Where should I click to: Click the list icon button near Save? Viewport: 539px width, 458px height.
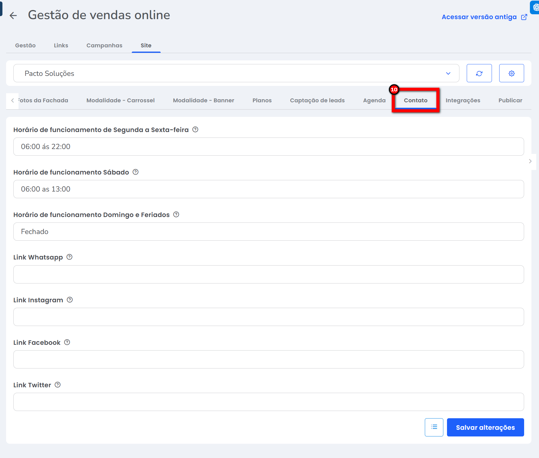[434, 427]
